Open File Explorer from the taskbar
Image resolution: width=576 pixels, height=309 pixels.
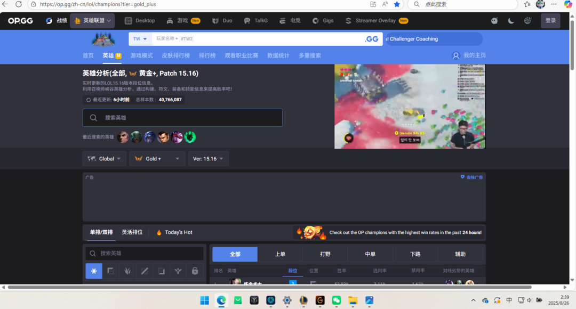(353, 300)
